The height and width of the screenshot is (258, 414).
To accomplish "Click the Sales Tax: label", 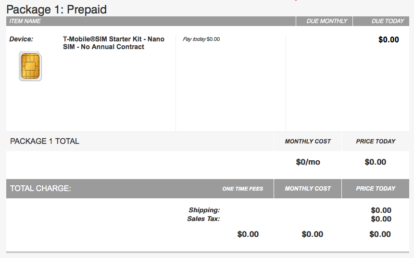I will point(203,219).
